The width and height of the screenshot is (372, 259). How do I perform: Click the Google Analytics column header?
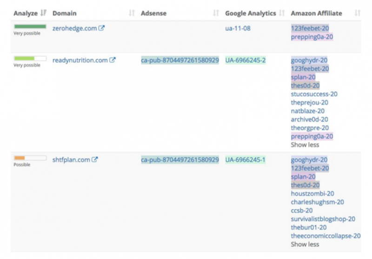[251, 13]
